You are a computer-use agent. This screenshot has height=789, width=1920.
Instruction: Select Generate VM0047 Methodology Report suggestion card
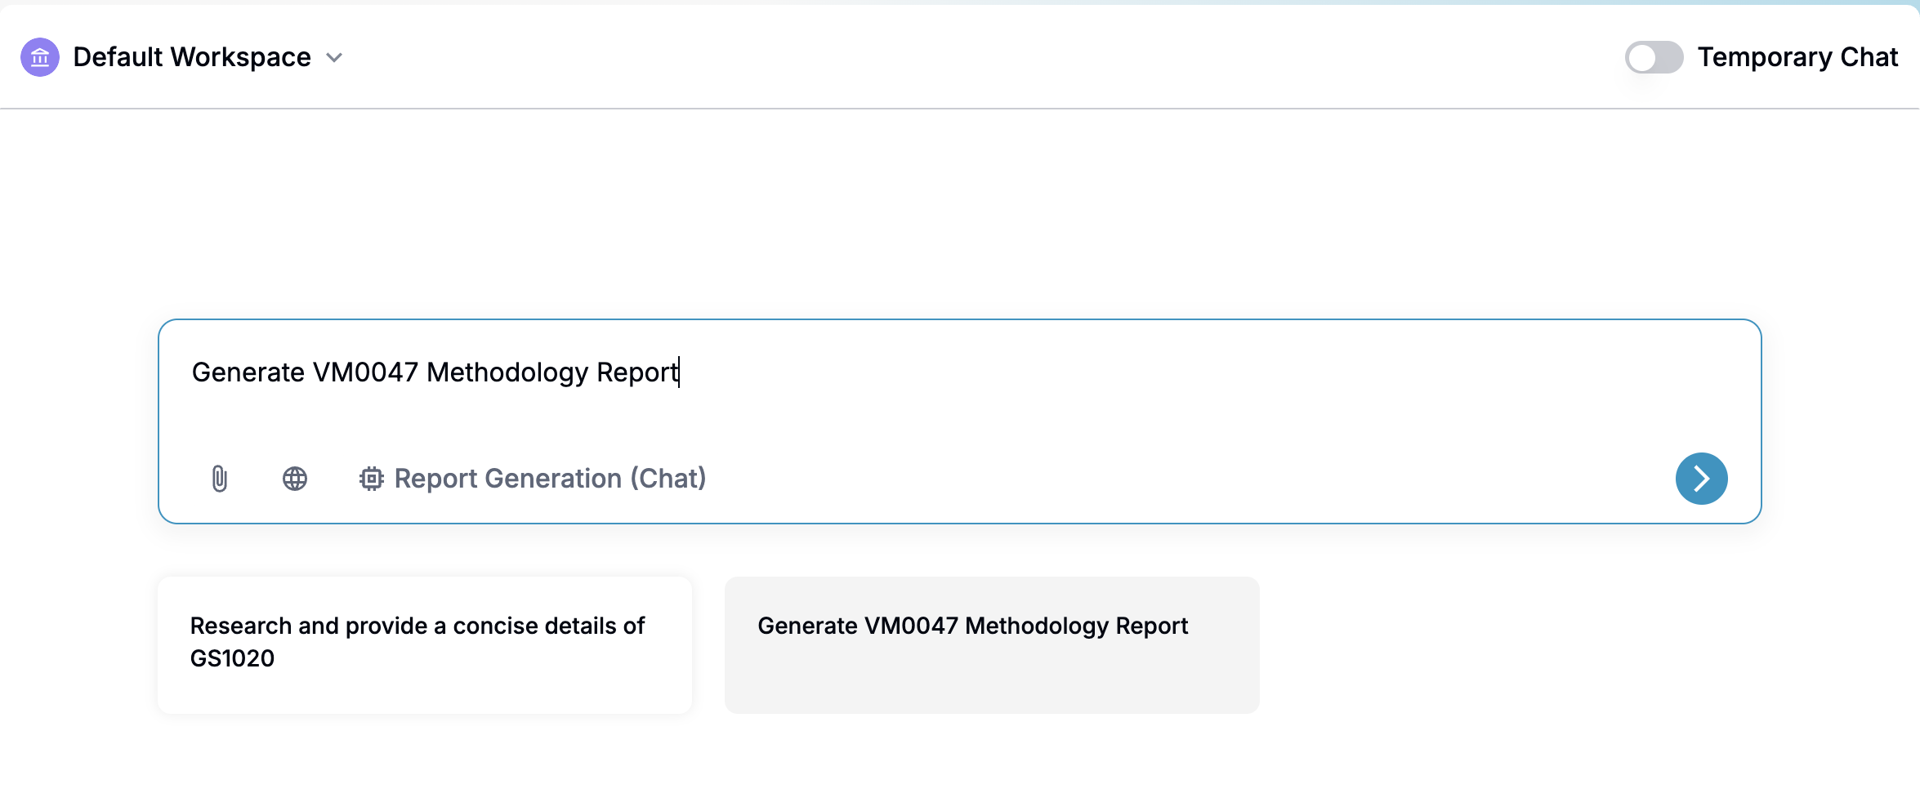click(x=972, y=626)
